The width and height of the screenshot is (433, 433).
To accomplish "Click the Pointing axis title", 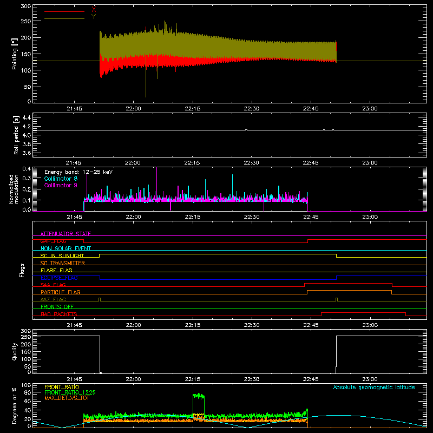I will pyautogui.click(x=15, y=54).
